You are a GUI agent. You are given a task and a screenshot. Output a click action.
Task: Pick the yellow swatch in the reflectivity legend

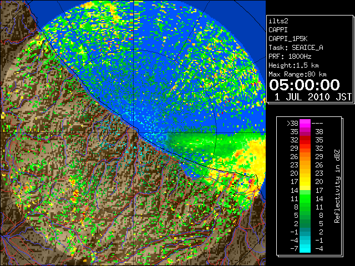pos(305,182)
